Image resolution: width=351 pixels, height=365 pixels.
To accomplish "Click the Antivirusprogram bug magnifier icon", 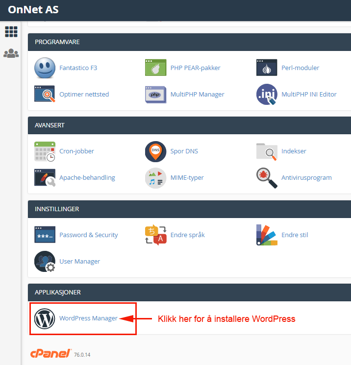I will click(x=267, y=178).
